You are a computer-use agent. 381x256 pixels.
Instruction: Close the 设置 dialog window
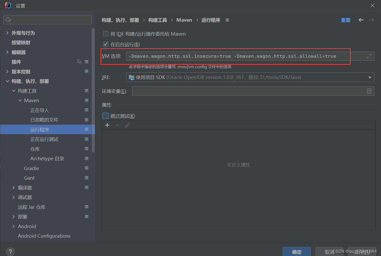[x=372, y=5]
